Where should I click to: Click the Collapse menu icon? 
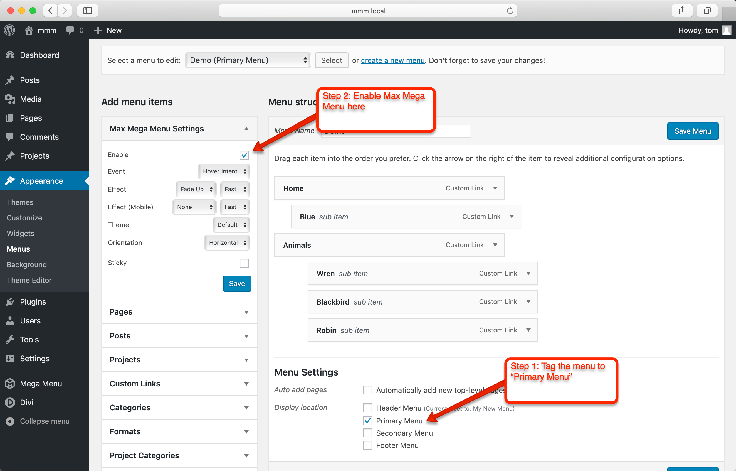click(10, 421)
